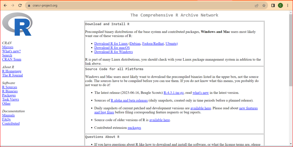Click the Download and Install R heading
The width and height of the screenshot is (293, 147).
coord(107,24)
